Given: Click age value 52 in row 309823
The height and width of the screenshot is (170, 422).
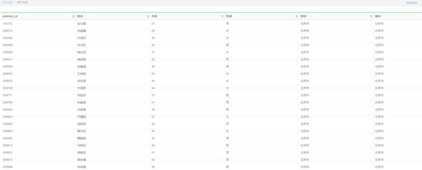Looking at the screenshot, I should click(153, 117).
